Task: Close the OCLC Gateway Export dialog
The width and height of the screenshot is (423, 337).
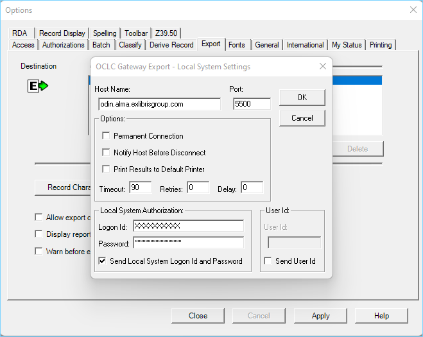Action: tap(323, 67)
